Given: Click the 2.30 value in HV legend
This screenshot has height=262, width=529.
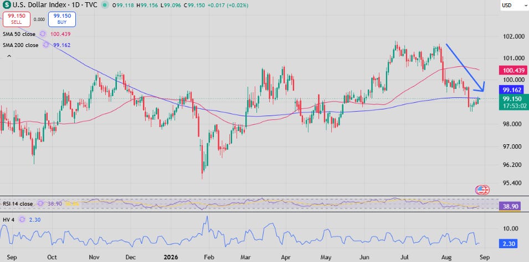Looking at the screenshot, I should [34, 219].
